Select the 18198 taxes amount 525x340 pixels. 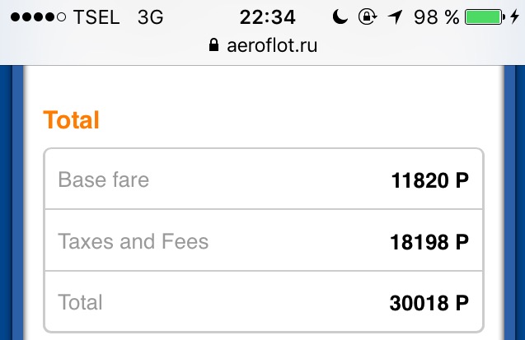pos(429,242)
